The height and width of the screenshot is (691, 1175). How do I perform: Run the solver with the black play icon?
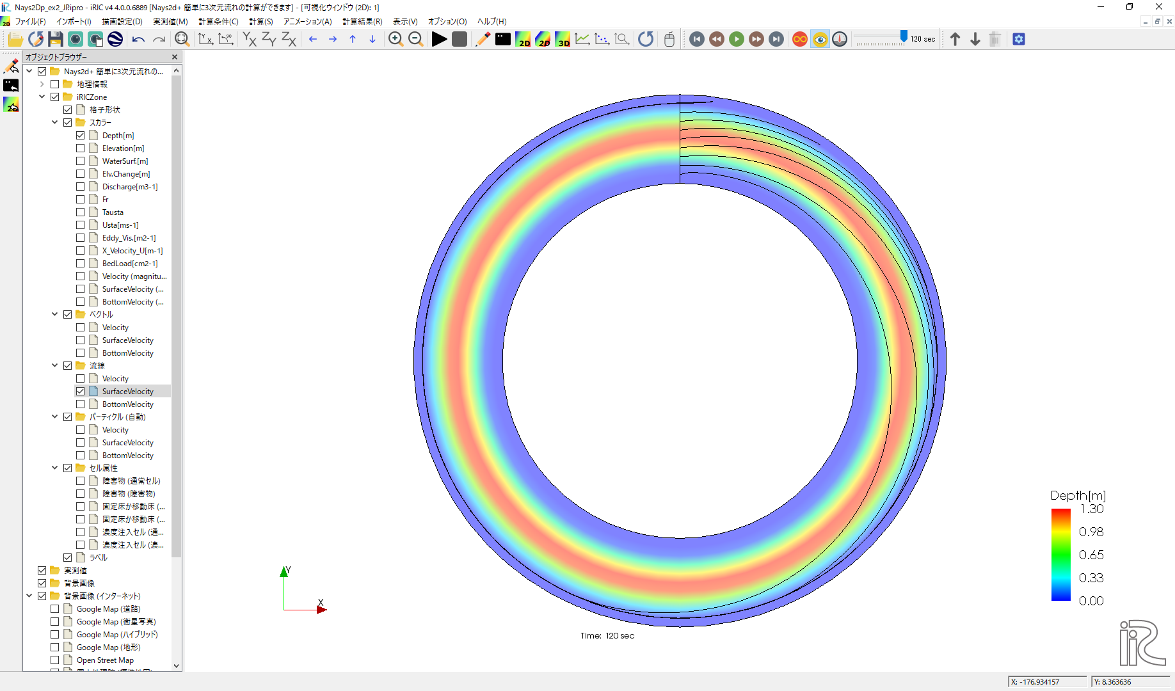439,40
